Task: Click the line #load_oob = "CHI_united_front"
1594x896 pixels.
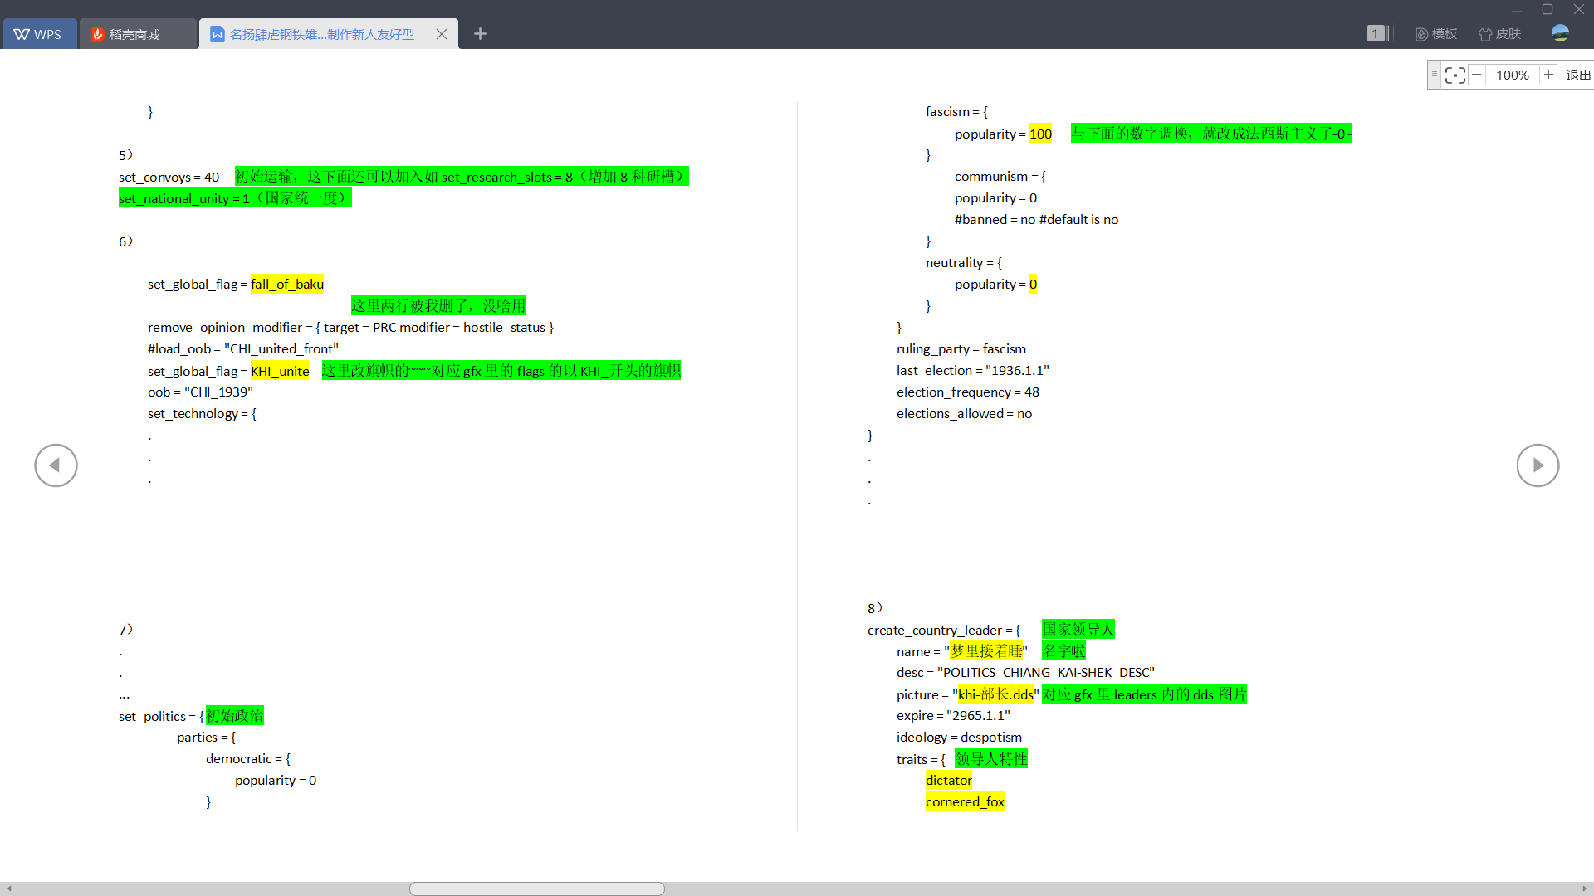Action: pos(243,349)
